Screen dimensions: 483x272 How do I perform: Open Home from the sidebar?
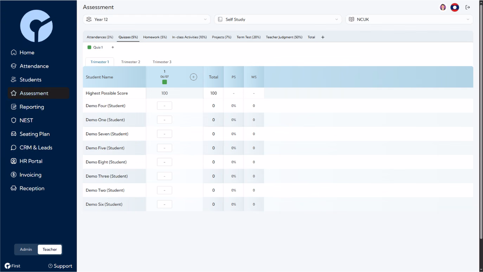pos(23,52)
